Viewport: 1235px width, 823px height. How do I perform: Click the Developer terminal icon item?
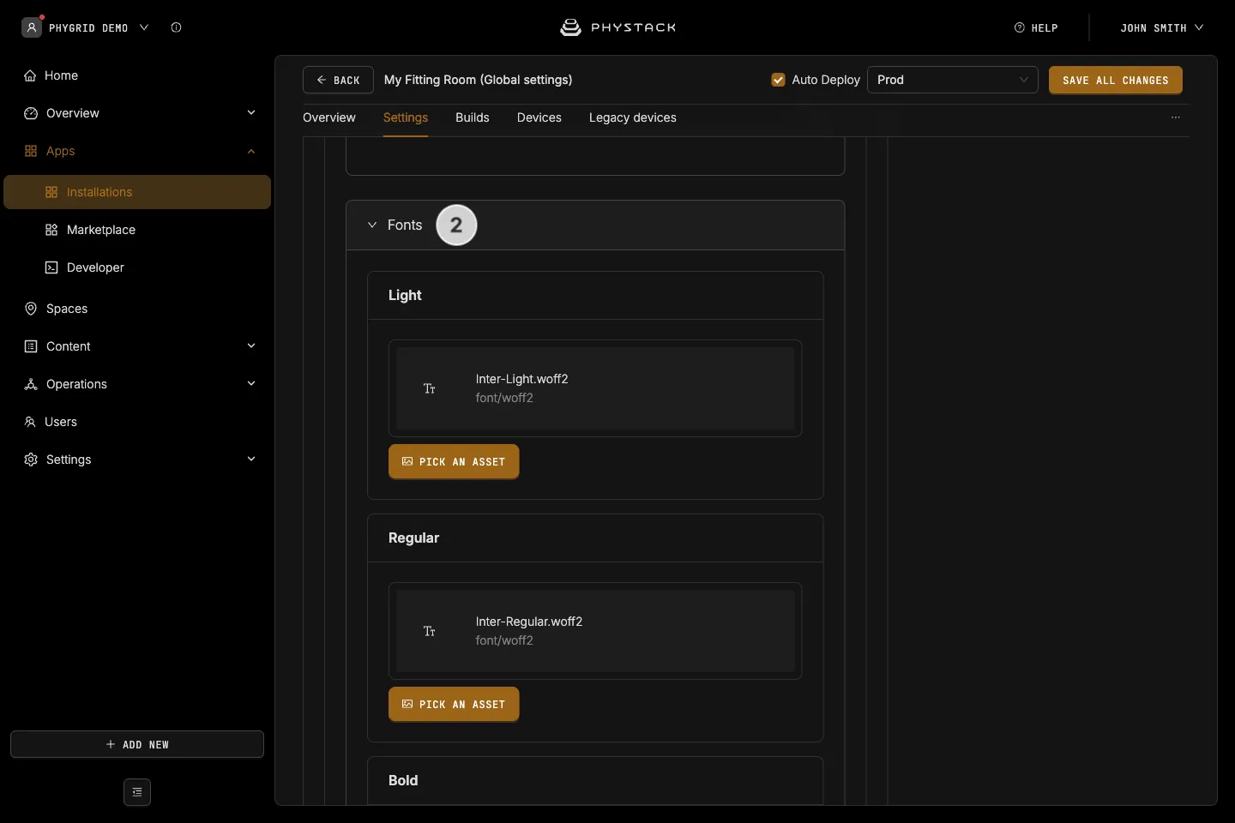tap(51, 267)
